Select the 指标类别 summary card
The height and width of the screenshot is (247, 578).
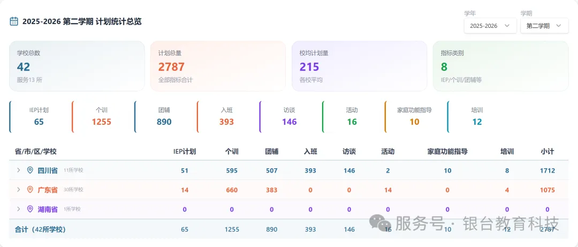click(500, 66)
